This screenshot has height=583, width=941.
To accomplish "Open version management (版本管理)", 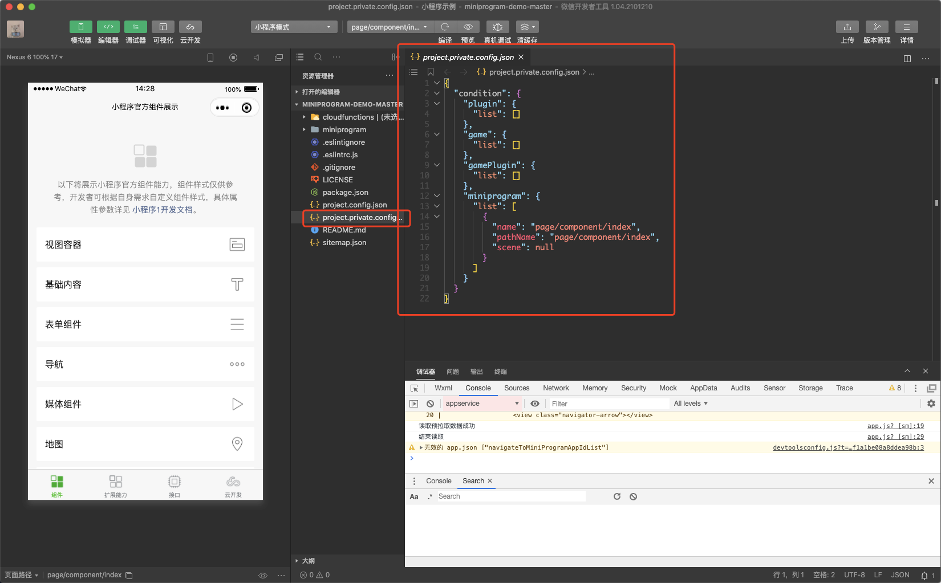I will (877, 27).
